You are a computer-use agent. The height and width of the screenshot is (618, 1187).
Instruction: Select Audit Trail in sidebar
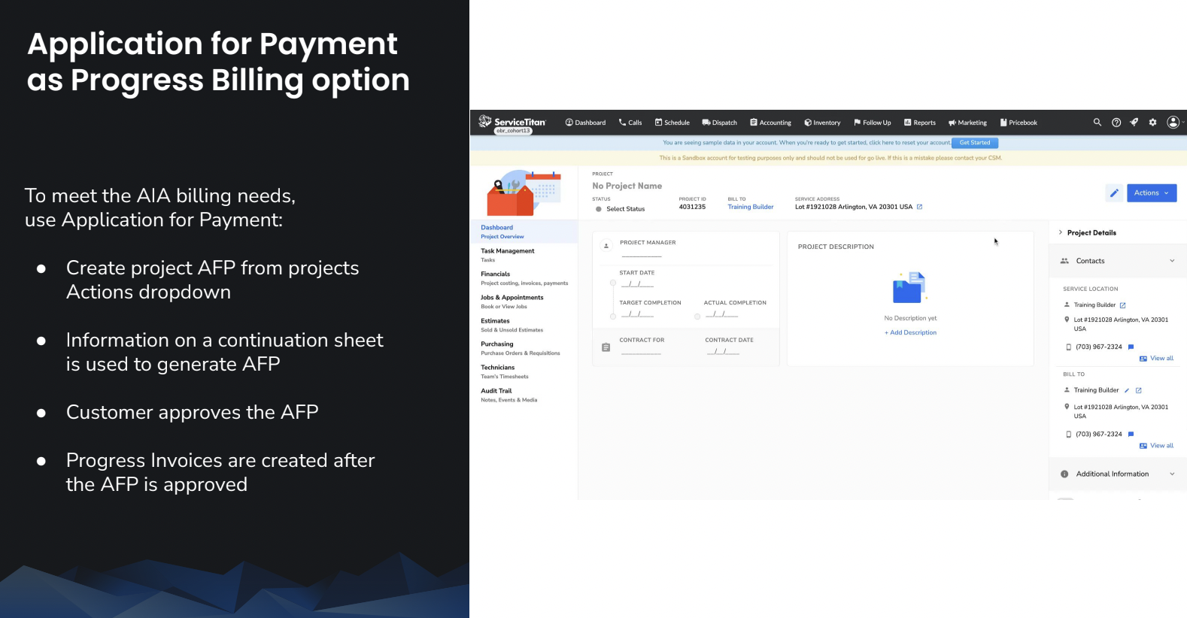[x=524, y=395]
